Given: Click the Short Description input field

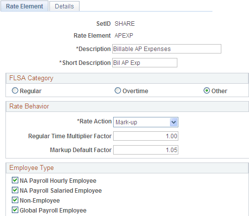Looking at the screenshot, I should [145, 63].
